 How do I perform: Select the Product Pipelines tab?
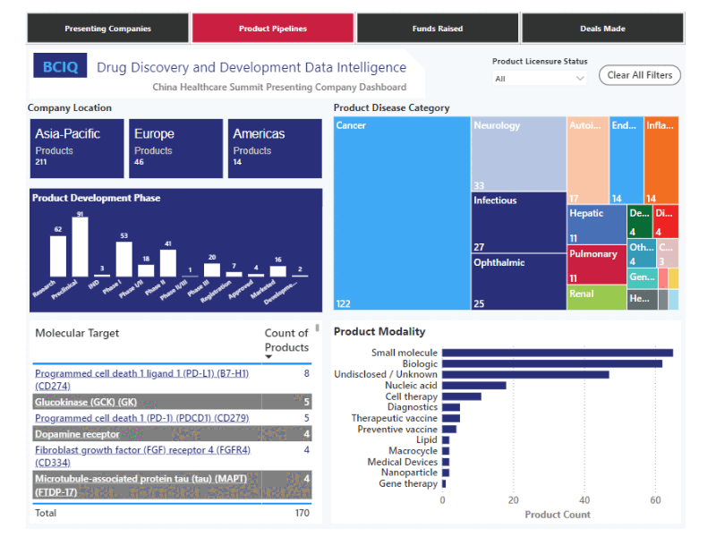click(x=273, y=29)
